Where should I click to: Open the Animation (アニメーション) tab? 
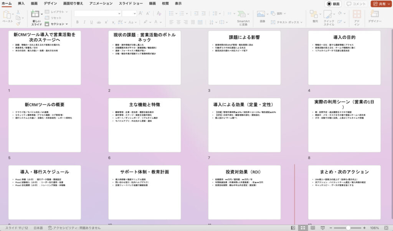tap(101, 3)
